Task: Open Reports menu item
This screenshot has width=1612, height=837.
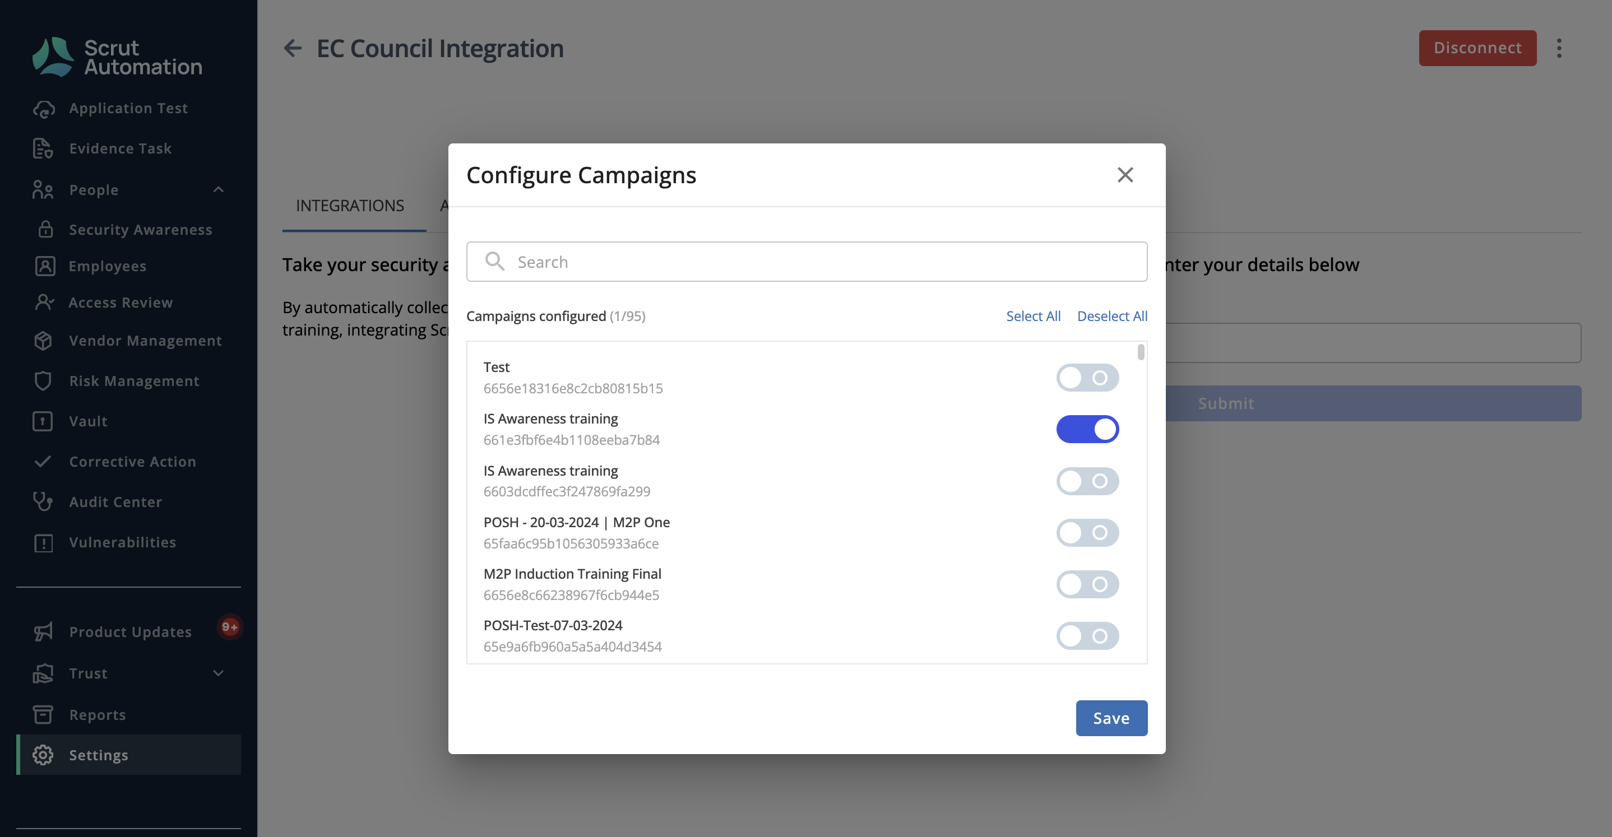Action: 128,714
